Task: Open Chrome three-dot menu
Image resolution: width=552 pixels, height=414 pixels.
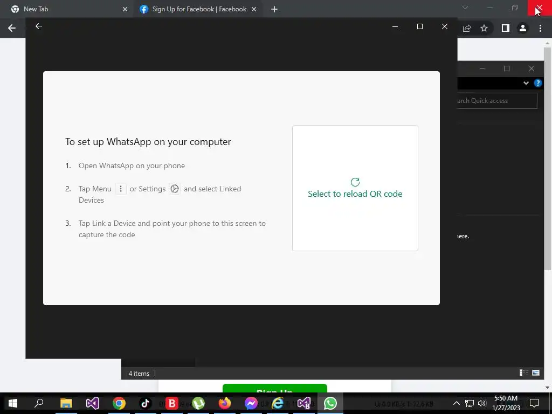Action: tap(540, 28)
